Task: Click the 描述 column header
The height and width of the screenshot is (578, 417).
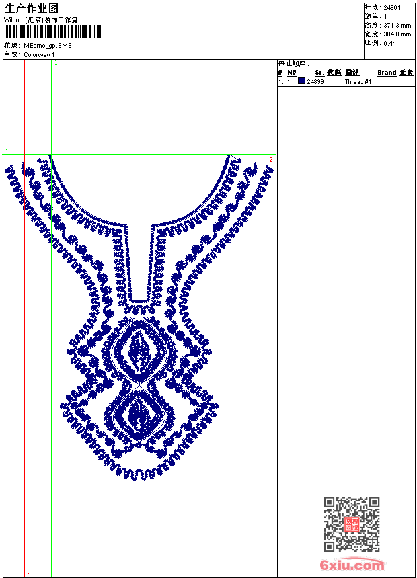Action: pos(352,73)
